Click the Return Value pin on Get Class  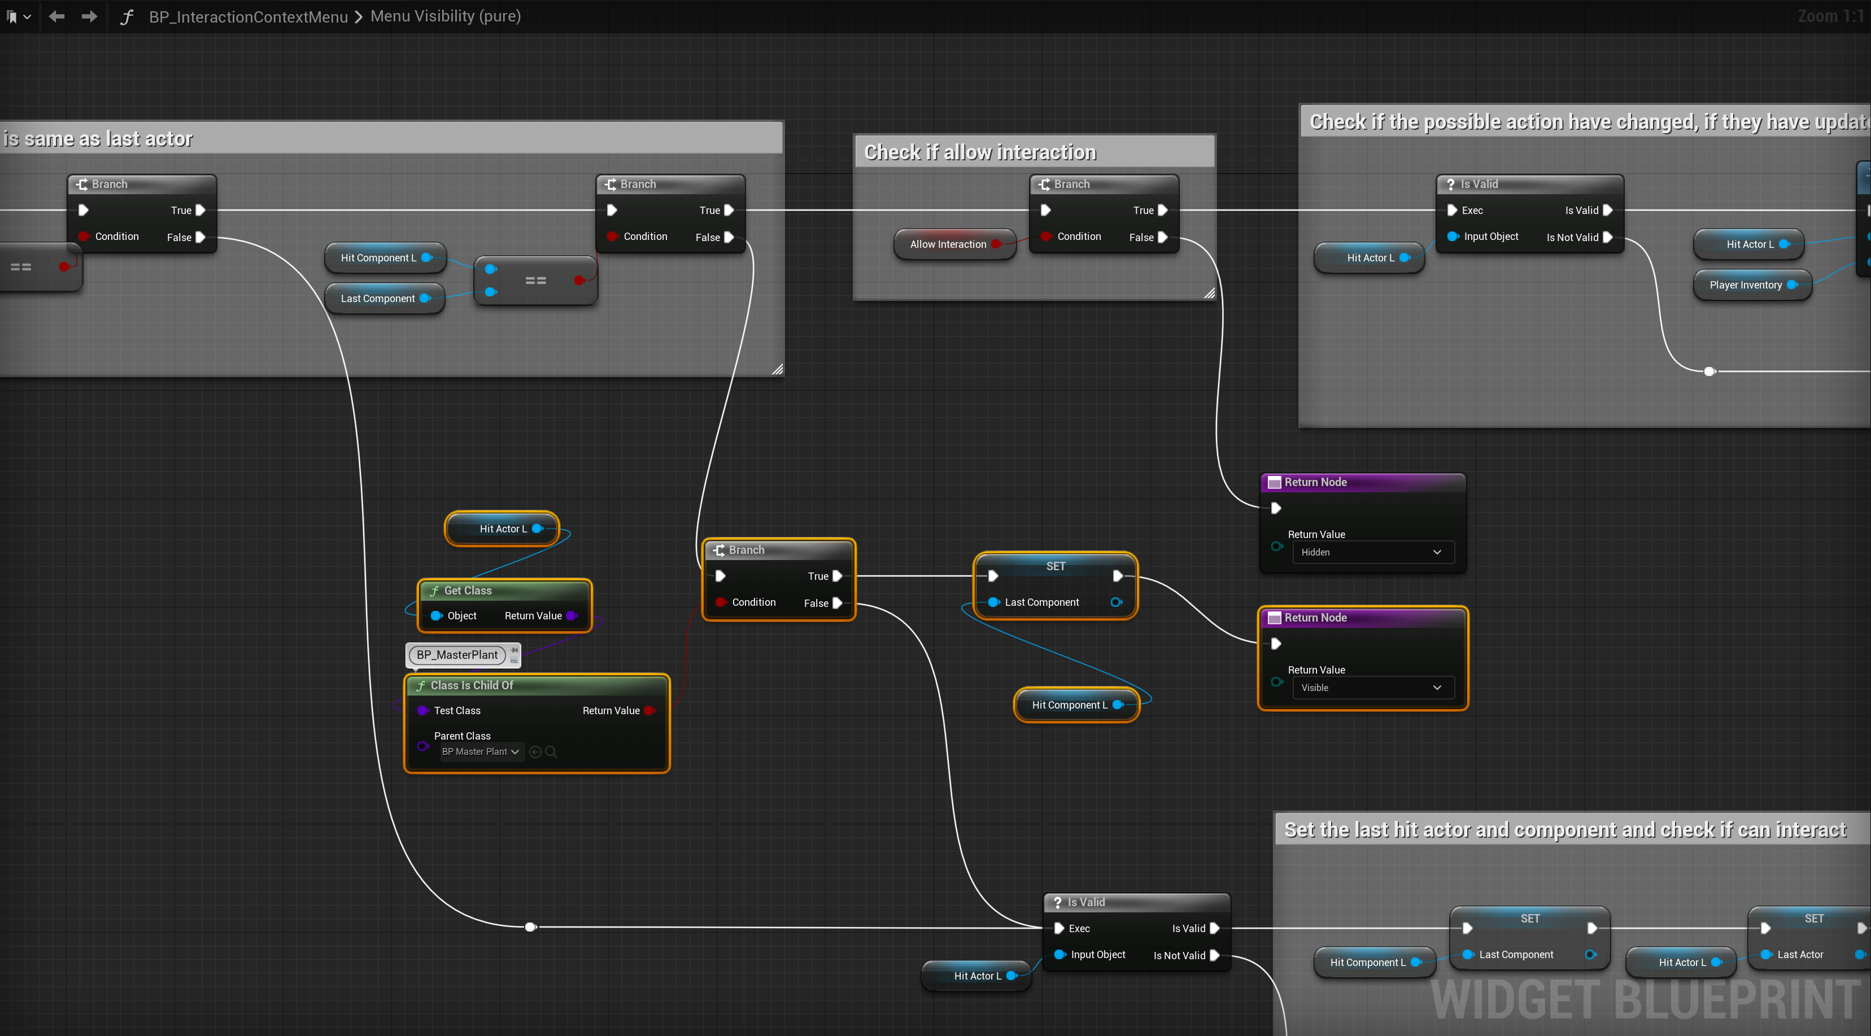click(572, 615)
